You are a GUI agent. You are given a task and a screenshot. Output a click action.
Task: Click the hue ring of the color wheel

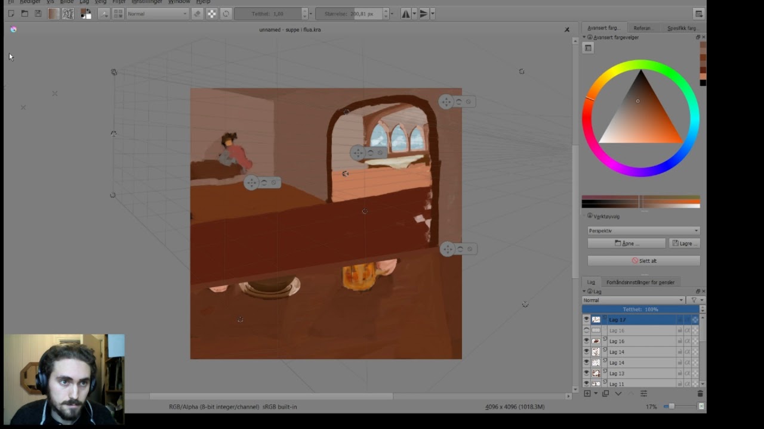pos(640,64)
